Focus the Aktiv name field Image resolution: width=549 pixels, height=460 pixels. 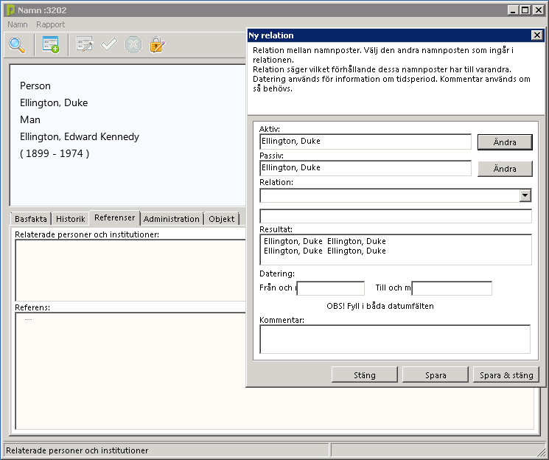coord(366,142)
